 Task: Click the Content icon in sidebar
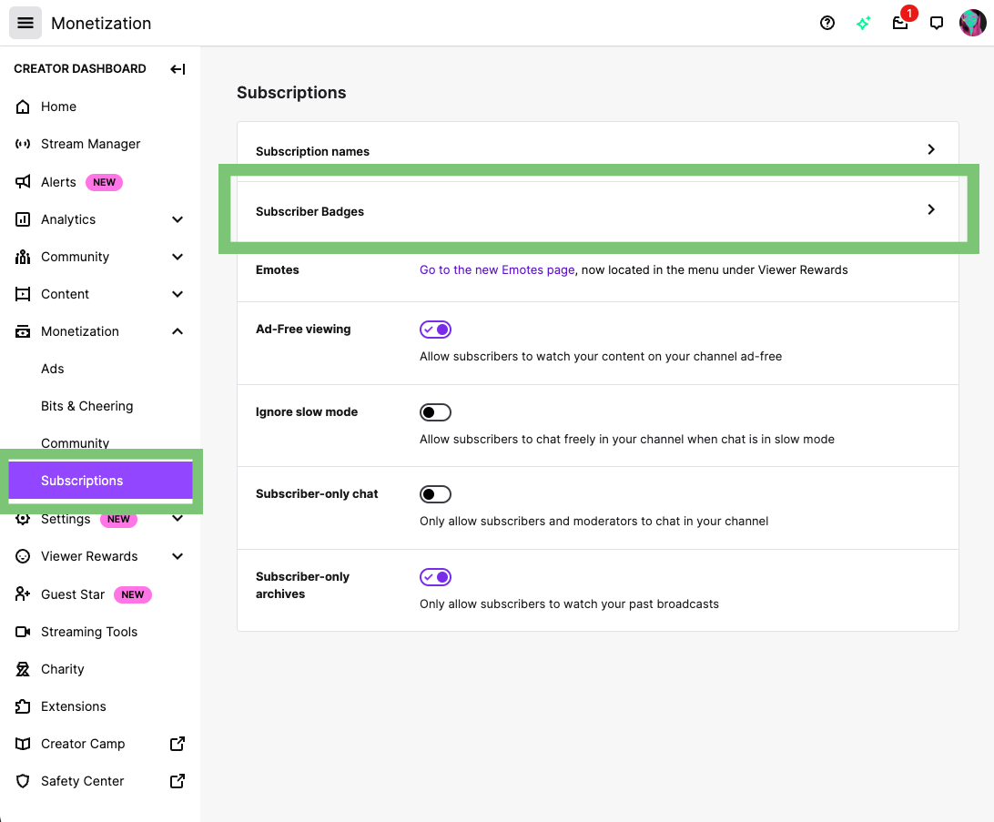23,294
